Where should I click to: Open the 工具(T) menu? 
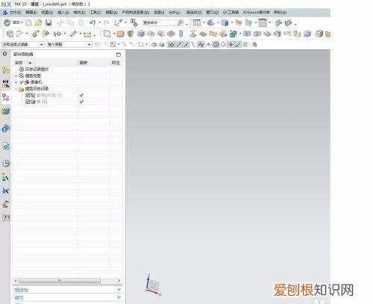(95, 12)
